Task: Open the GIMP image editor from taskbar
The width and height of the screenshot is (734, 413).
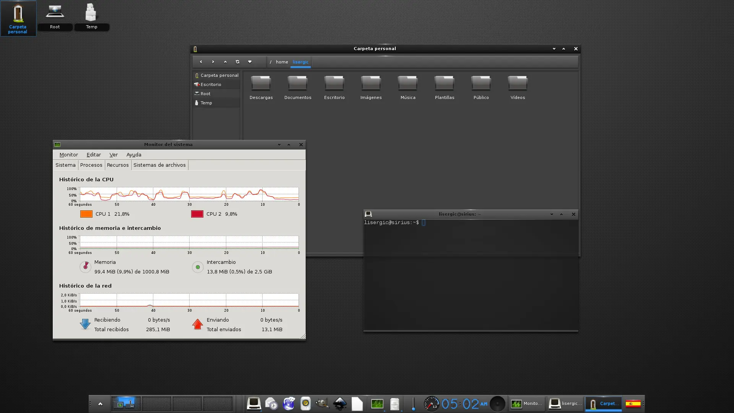Action: click(x=322, y=403)
